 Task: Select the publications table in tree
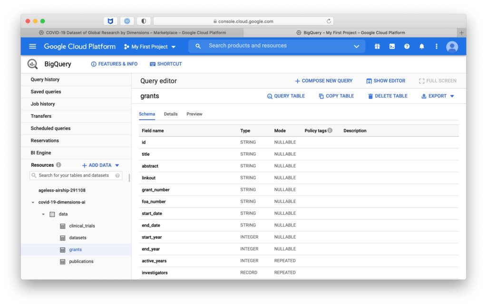[x=81, y=261]
